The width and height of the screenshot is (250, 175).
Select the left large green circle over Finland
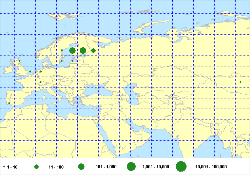pos(72,50)
